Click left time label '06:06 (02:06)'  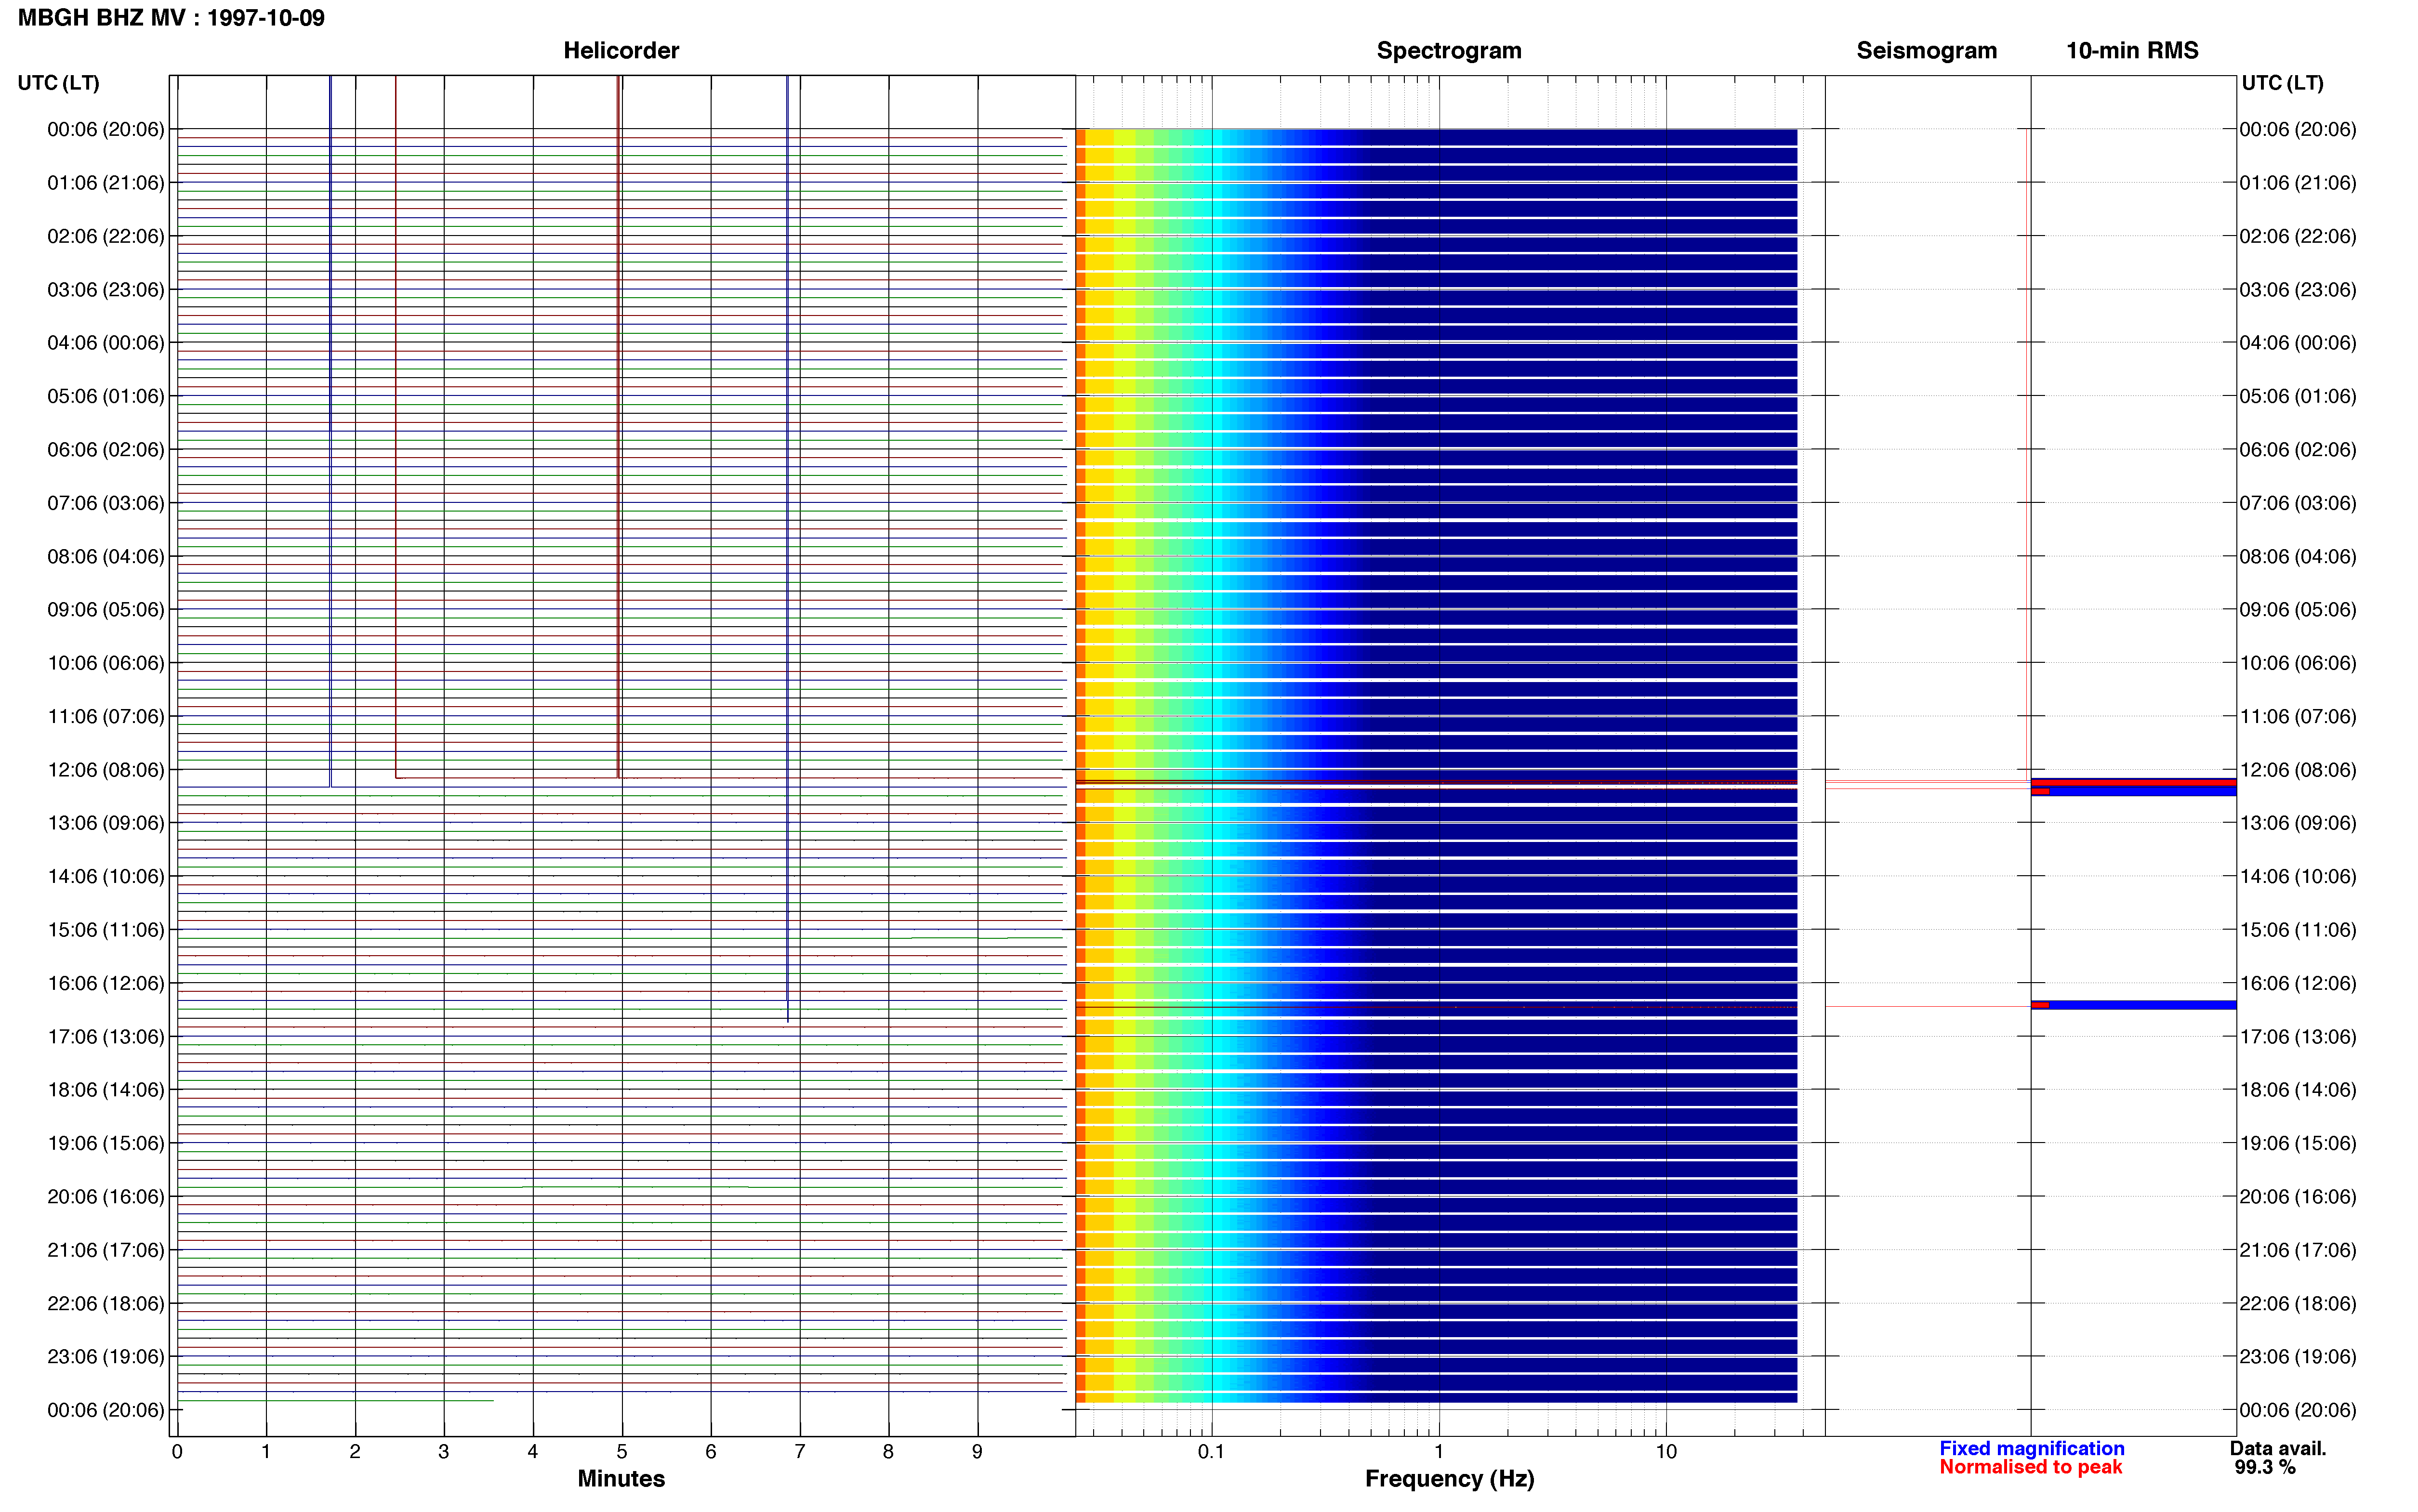pos(106,450)
